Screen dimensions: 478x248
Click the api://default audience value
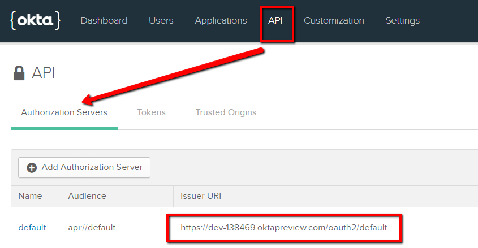click(x=92, y=228)
